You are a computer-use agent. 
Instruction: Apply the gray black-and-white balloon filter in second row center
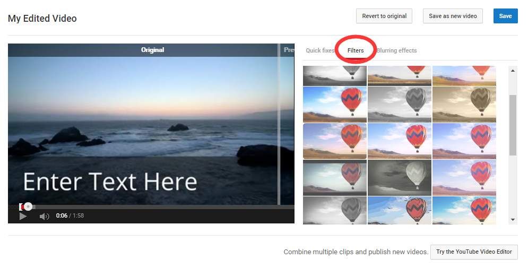(399, 105)
